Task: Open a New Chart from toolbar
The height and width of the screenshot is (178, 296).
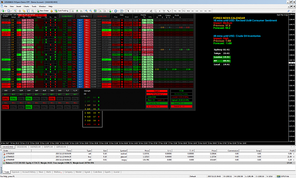Action: (3, 11)
